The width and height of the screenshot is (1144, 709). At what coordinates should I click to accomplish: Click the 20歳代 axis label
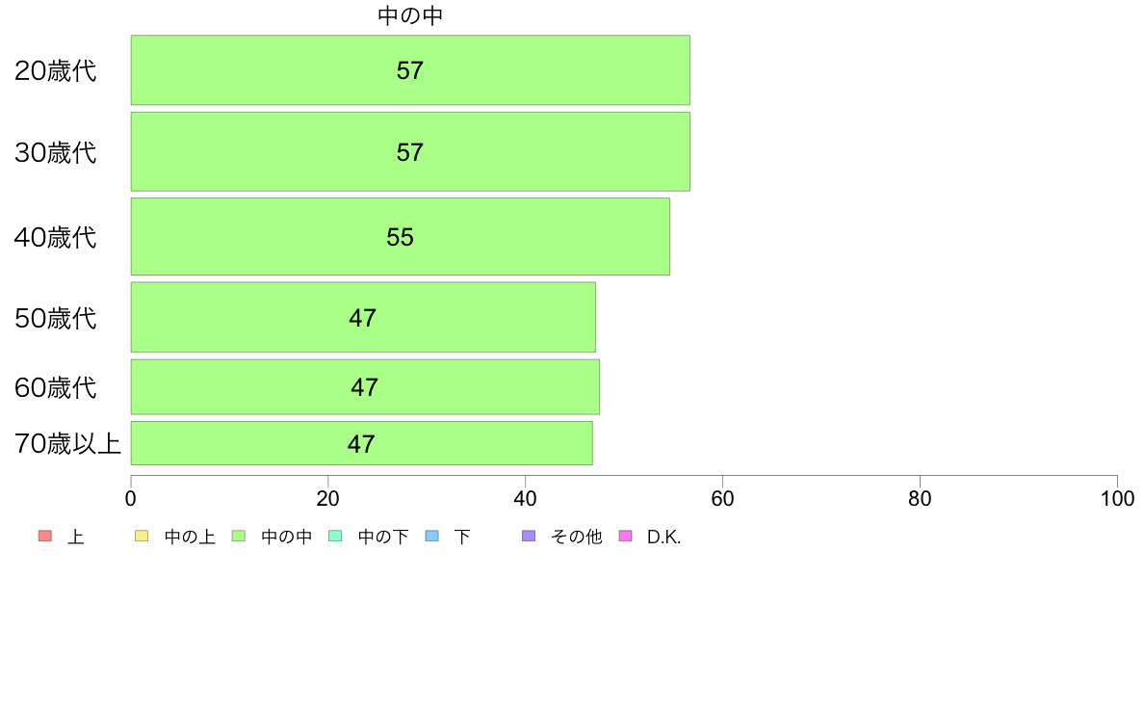point(56,71)
